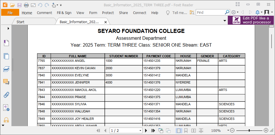The height and width of the screenshot is (135, 275).
Task: Close the Basic_Information document tab
Action: tap(106, 22)
